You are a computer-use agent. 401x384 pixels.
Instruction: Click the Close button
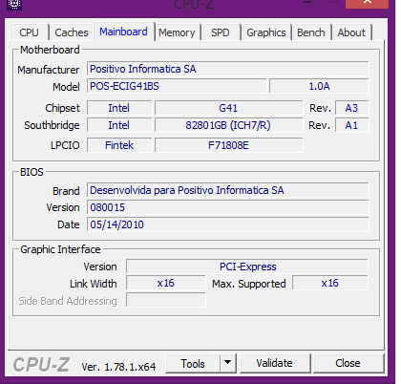pos(348,363)
